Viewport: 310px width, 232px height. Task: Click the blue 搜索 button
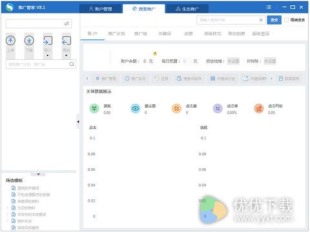click(x=274, y=20)
